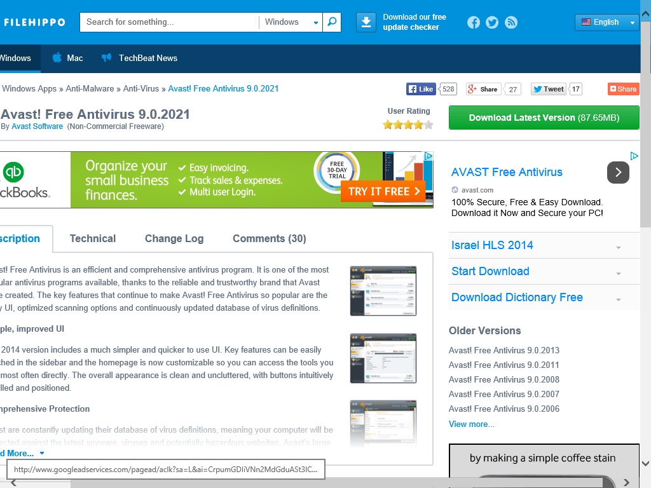Click the search magnifier button
The image size is (651, 488).
coord(332,22)
